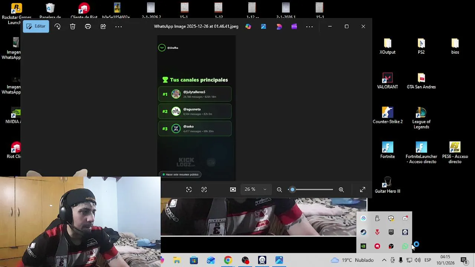Select Papelera de reciclaje desktop icon
The image size is (475, 267).
[x=50, y=10]
